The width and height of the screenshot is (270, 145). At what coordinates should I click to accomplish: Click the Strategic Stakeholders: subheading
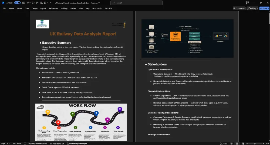click(159, 134)
